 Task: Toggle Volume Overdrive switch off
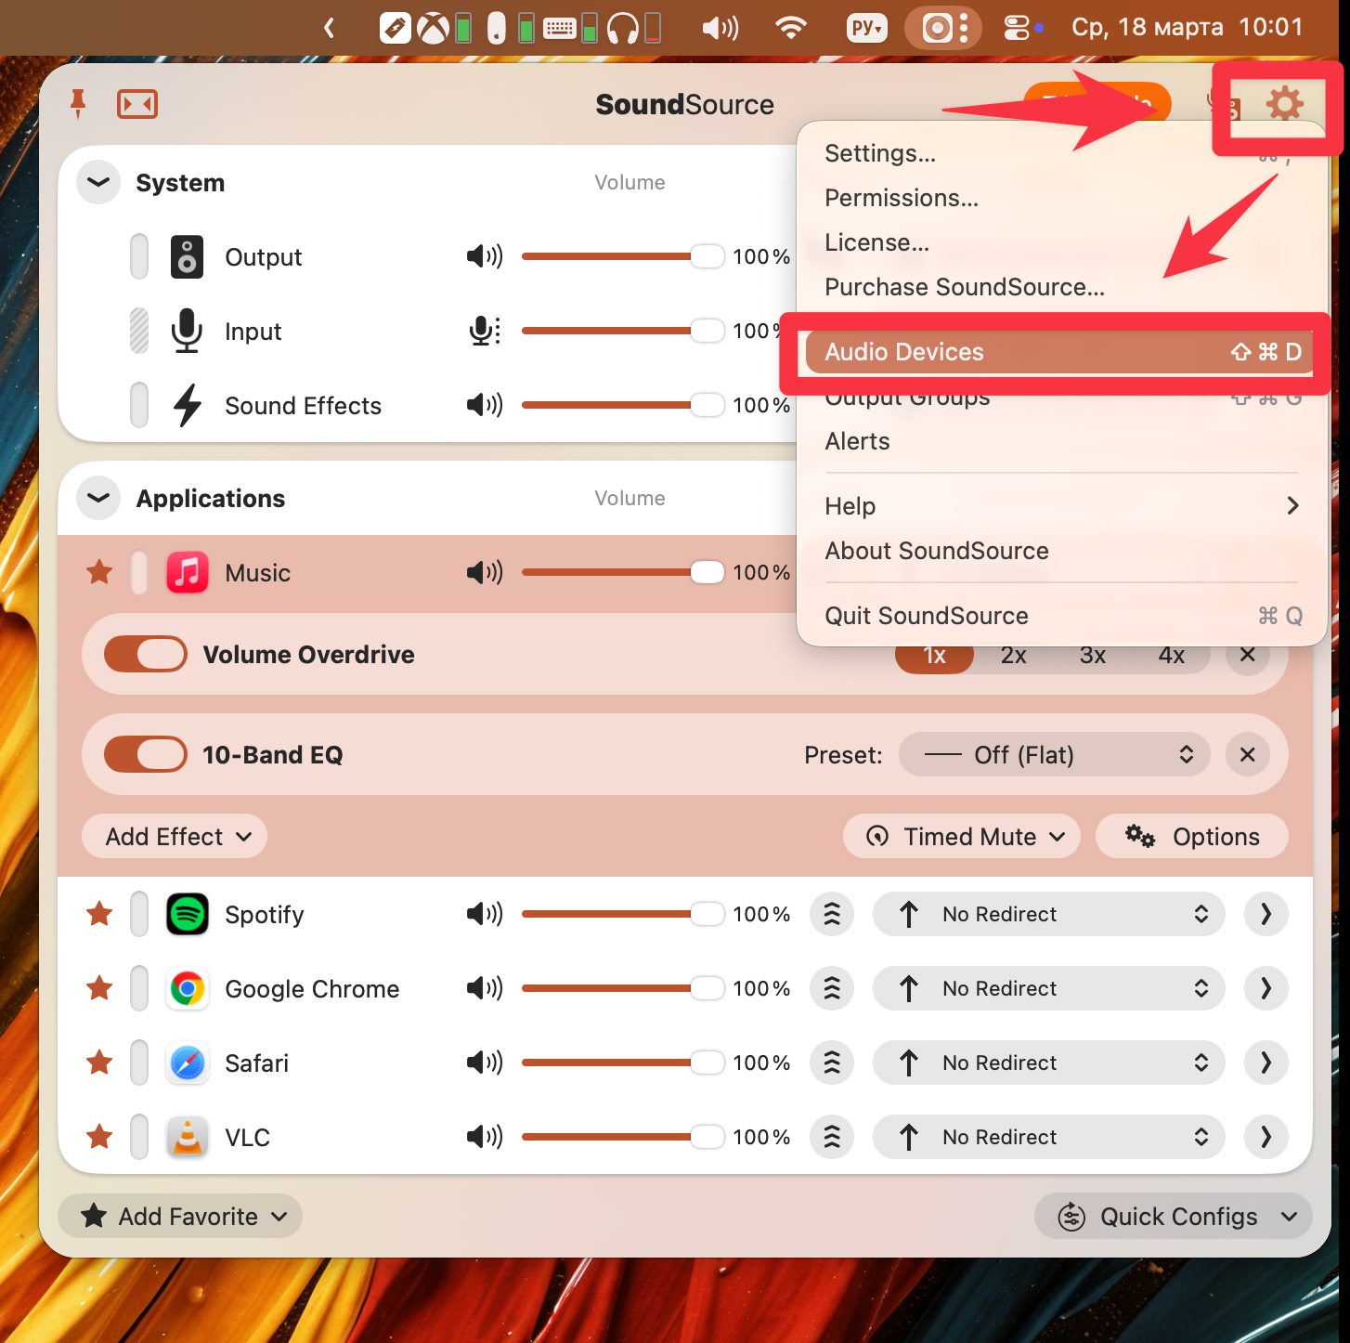coord(146,654)
